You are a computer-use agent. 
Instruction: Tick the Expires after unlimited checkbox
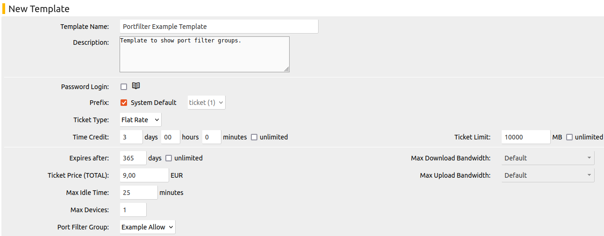[169, 158]
